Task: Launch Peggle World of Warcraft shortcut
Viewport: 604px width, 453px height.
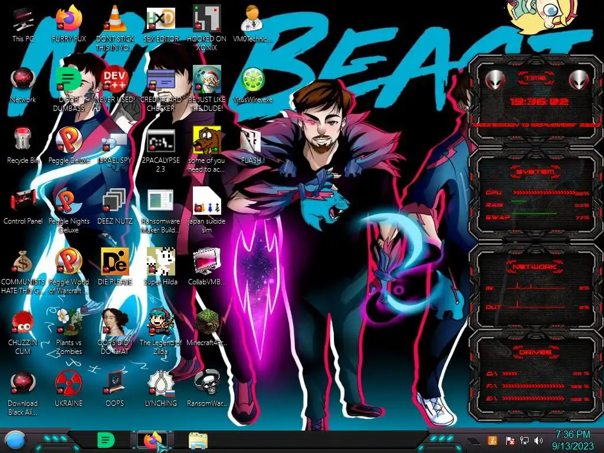Action: point(68,261)
